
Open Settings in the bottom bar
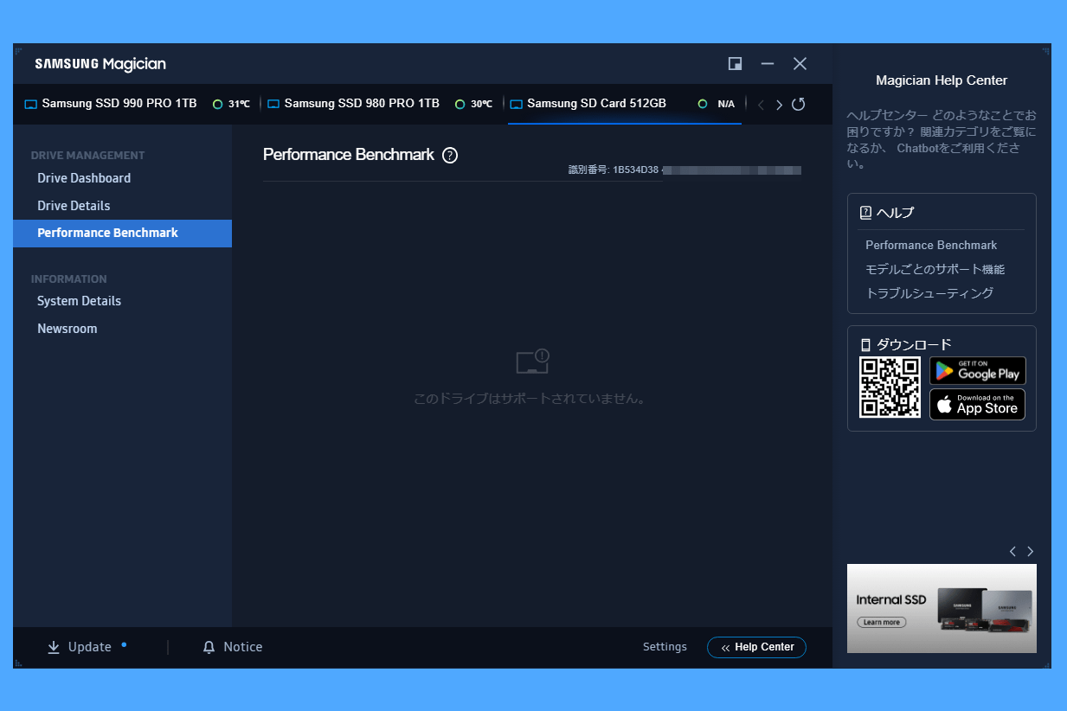(x=665, y=647)
